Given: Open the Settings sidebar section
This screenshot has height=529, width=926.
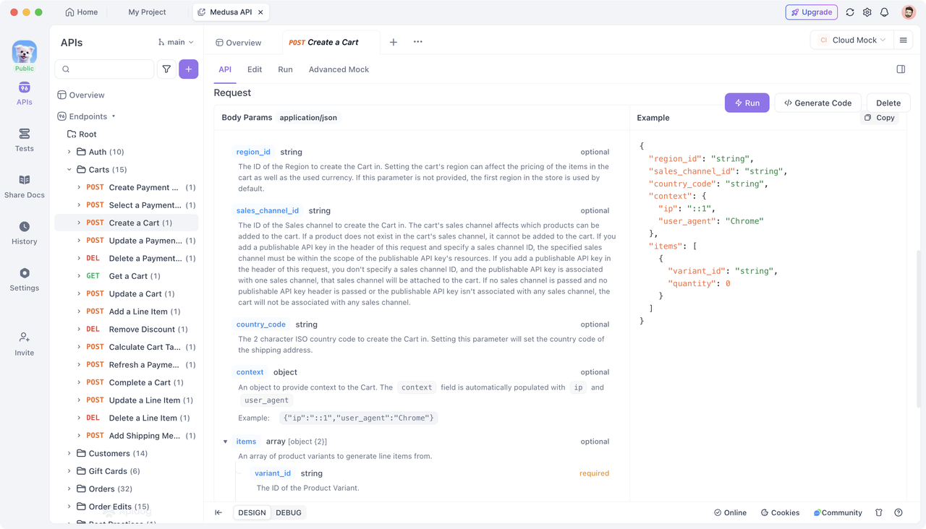Looking at the screenshot, I should pos(24,280).
